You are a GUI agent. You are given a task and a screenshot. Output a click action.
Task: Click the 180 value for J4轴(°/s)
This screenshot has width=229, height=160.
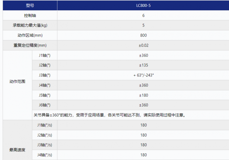click(144, 155)
